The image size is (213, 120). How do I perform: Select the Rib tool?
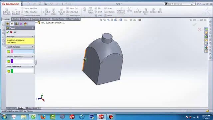[x=98, y=8]
